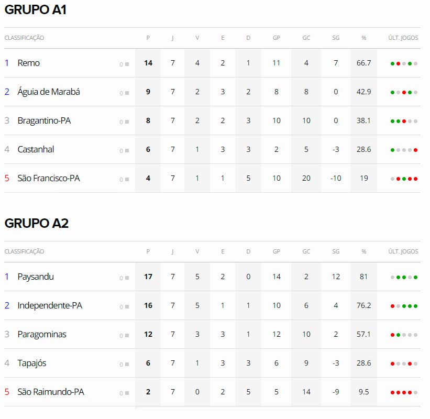
Task: Click the SG column header in Grupo A2
Action: [336, 251]
